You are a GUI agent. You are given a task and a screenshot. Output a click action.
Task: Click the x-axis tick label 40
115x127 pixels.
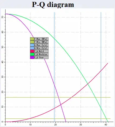coord(106,125)
